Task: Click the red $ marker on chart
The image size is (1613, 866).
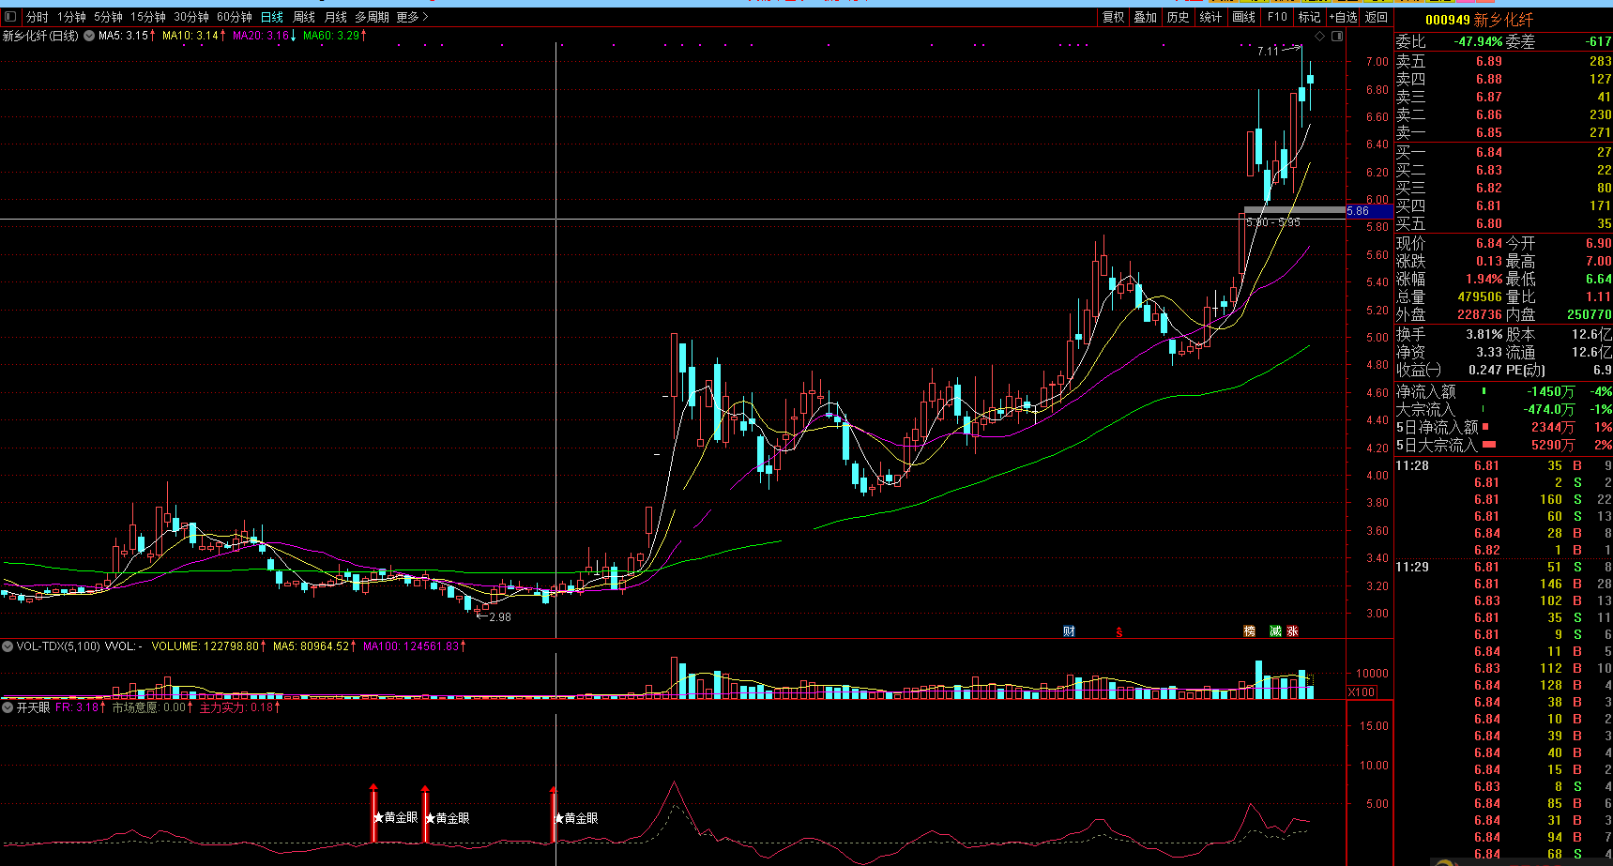Action: pos(1119,632)
